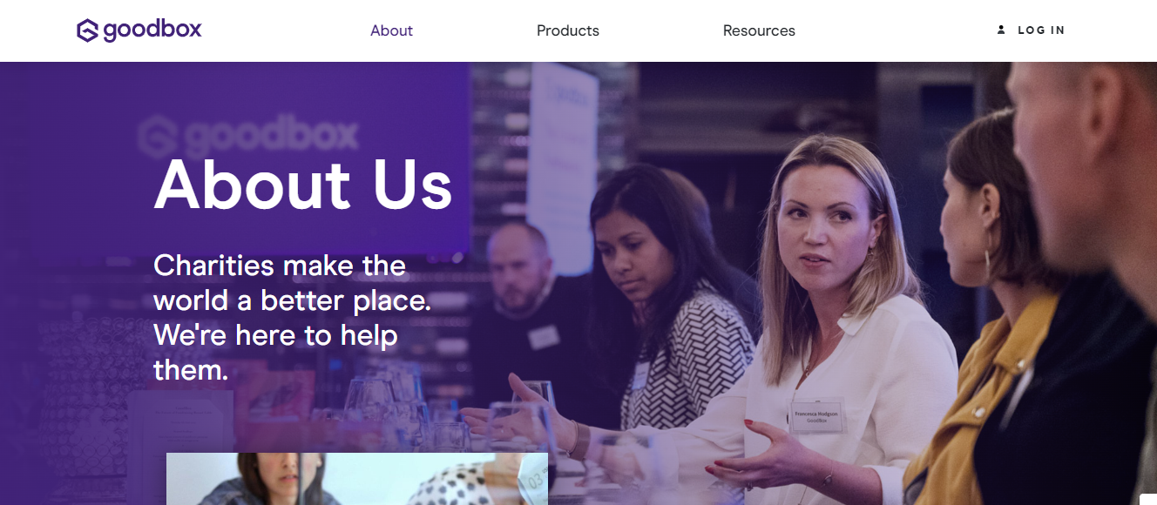Open the Resources navigation menu
This screenshot has height=505, width=1157.
(x=759, y=30)
